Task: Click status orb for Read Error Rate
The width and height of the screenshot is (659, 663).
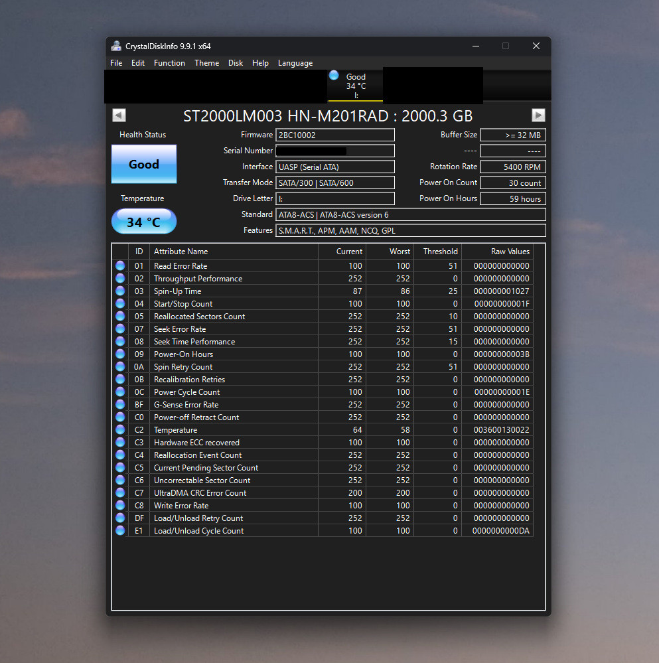Action: 120,265
